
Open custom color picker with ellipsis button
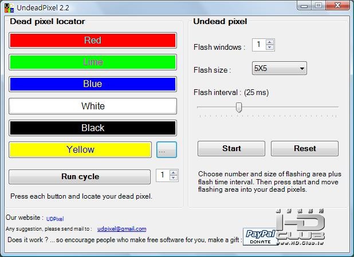tap(167, 149)
